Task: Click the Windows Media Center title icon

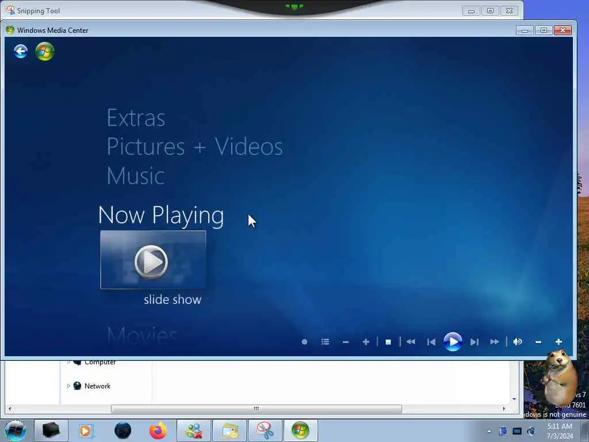Action: [10, 30]
